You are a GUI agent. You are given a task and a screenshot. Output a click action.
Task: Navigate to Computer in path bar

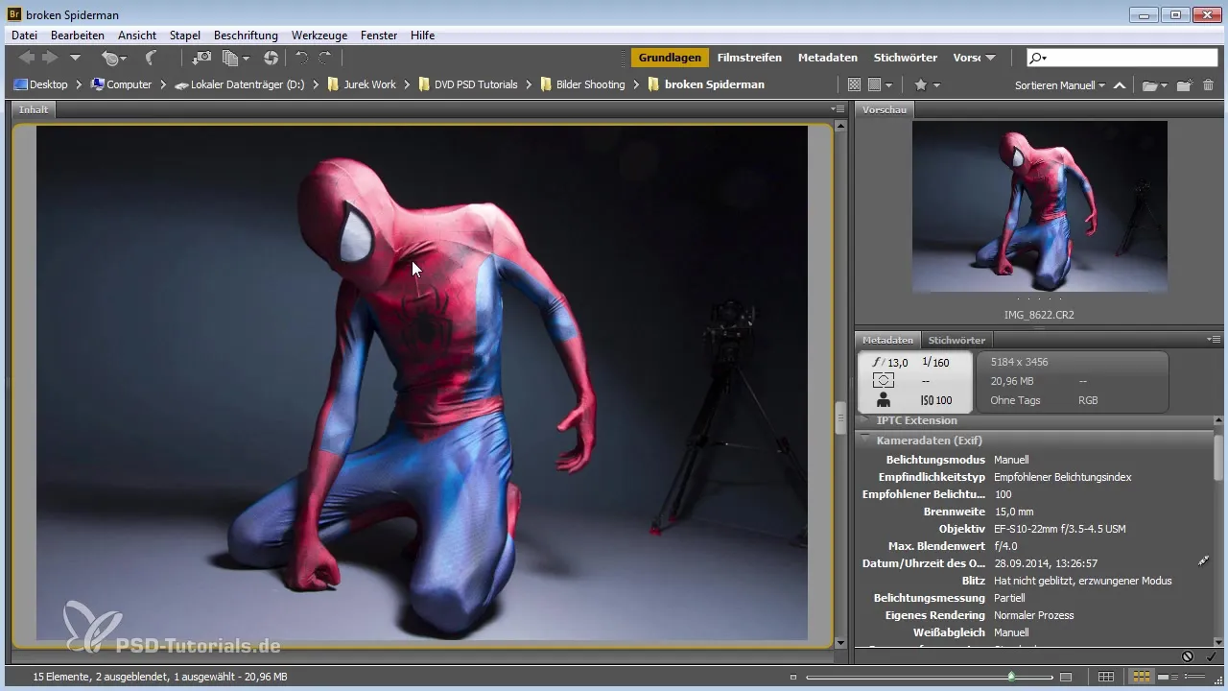click(x=122, y=84)
